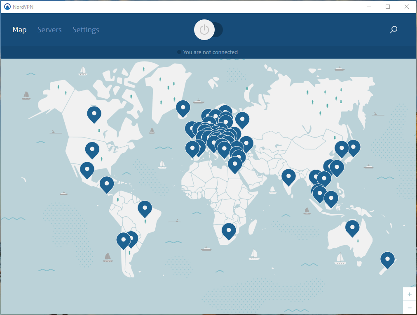Viewport: 417px width, 315px height.
Task: Open the server search
Action: pyautogui.click(x=394, y=29)
